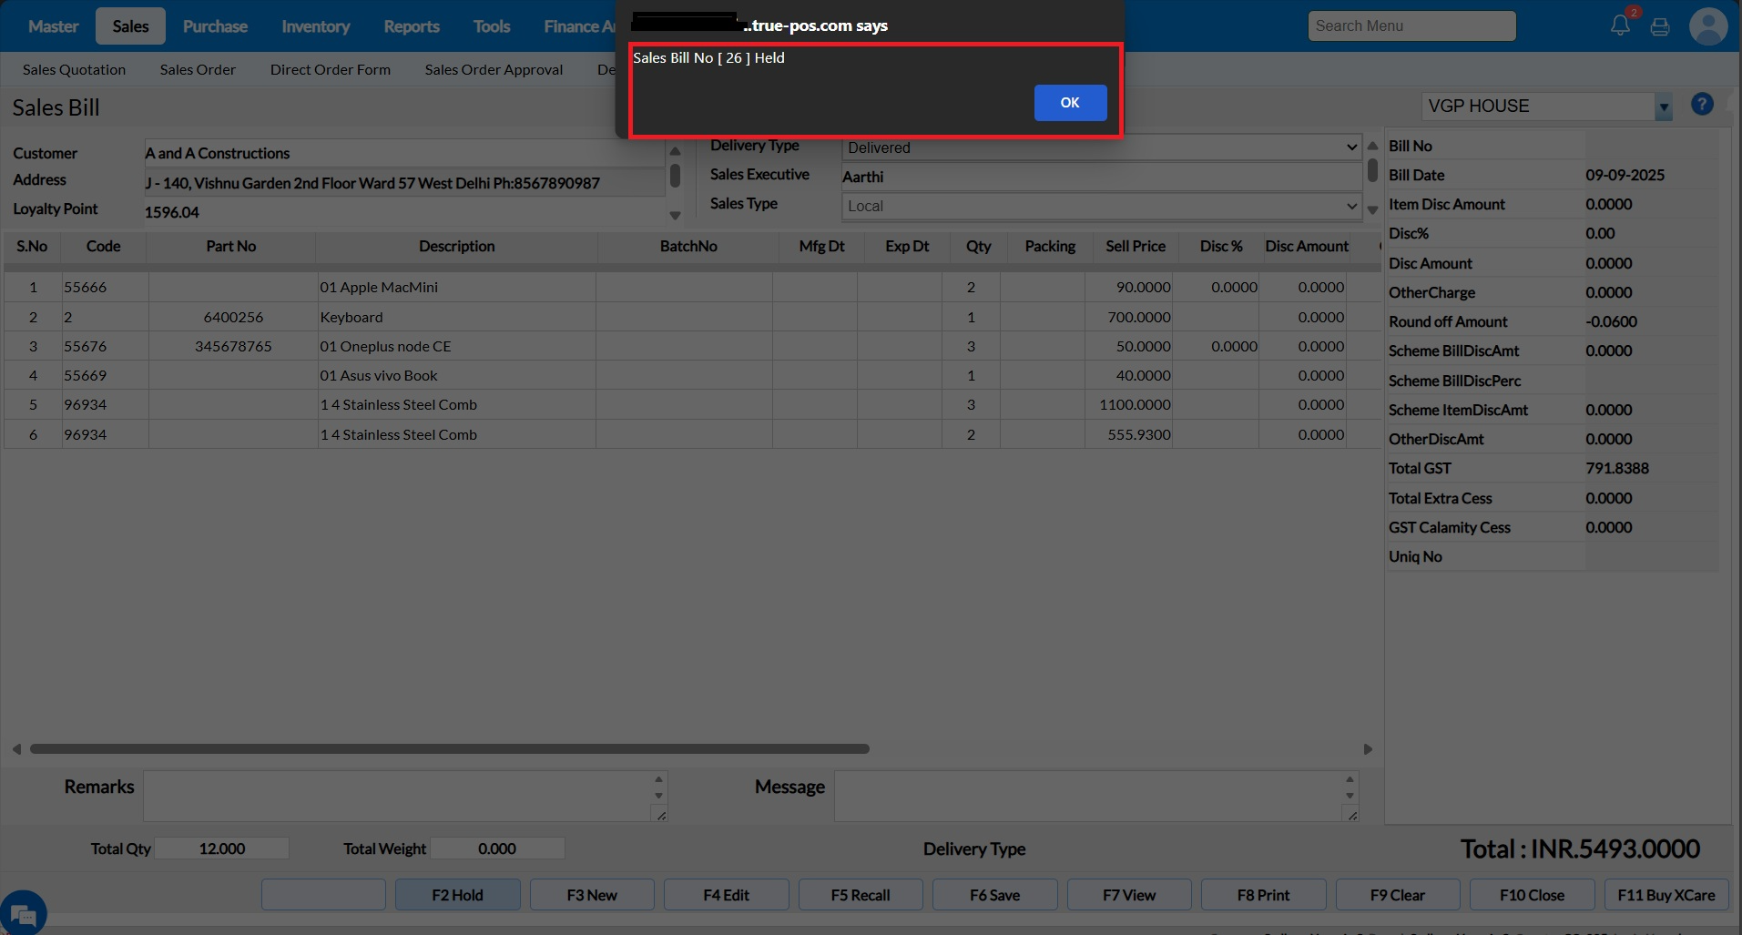
Task: Click the Disc % column header
Action: (x=1221, y=246)
